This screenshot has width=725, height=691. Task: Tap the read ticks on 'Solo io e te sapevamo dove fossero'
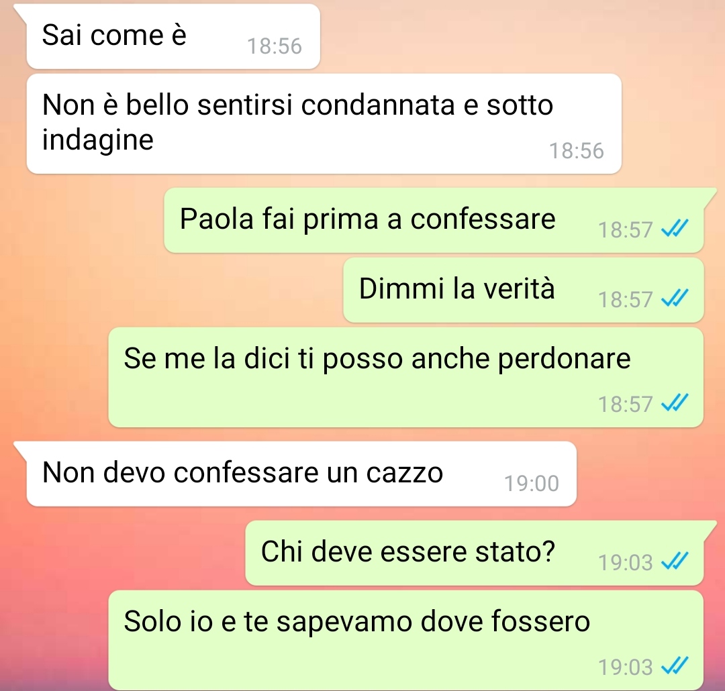(675, 666)
